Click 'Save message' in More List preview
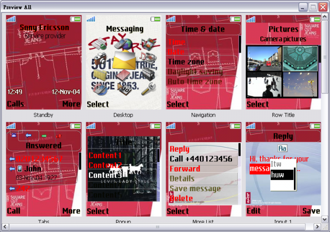The image size is (330, 232). click(195, 188)
